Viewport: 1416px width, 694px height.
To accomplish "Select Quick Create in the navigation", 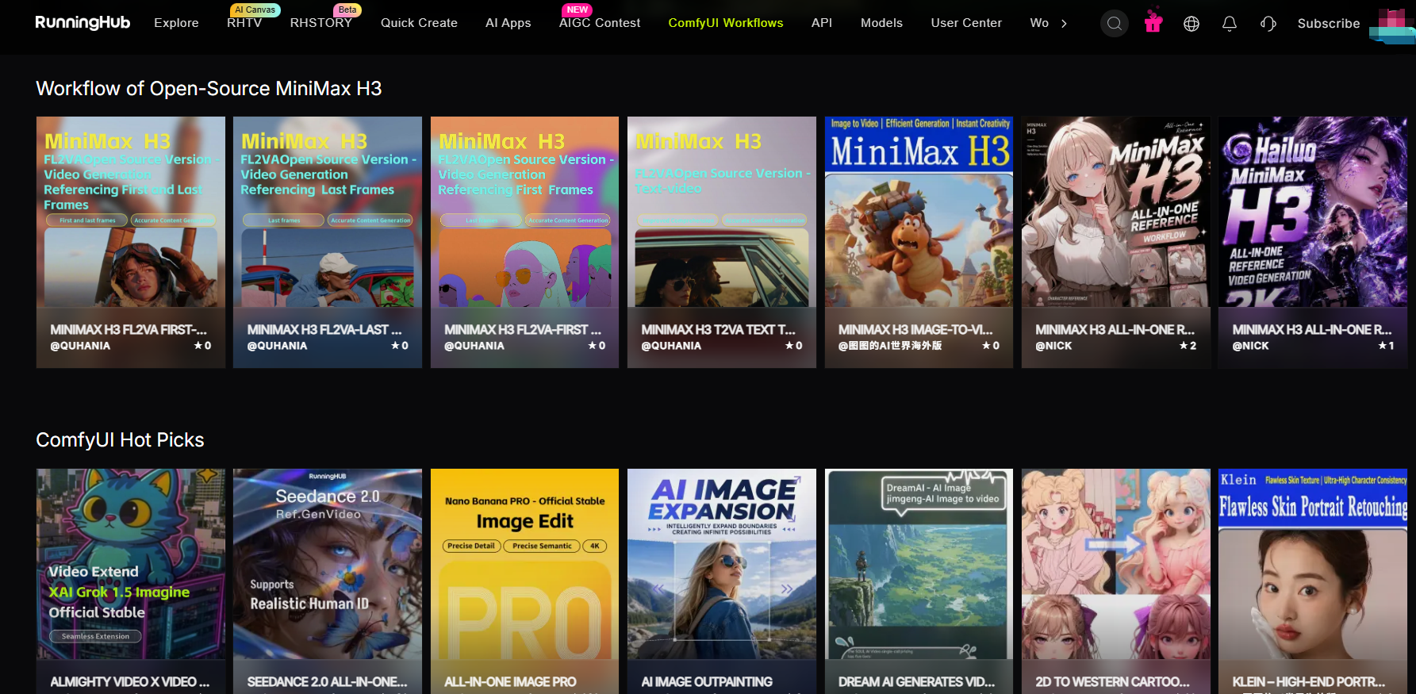I will click(419, 23).
